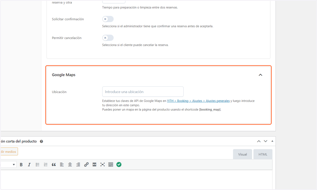The height and width of the screenshot is (190, 317).
Task: Click the Ubicación label
Action: (x=59, y=92)
